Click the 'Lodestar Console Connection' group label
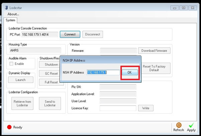 (x=28, y=28)
